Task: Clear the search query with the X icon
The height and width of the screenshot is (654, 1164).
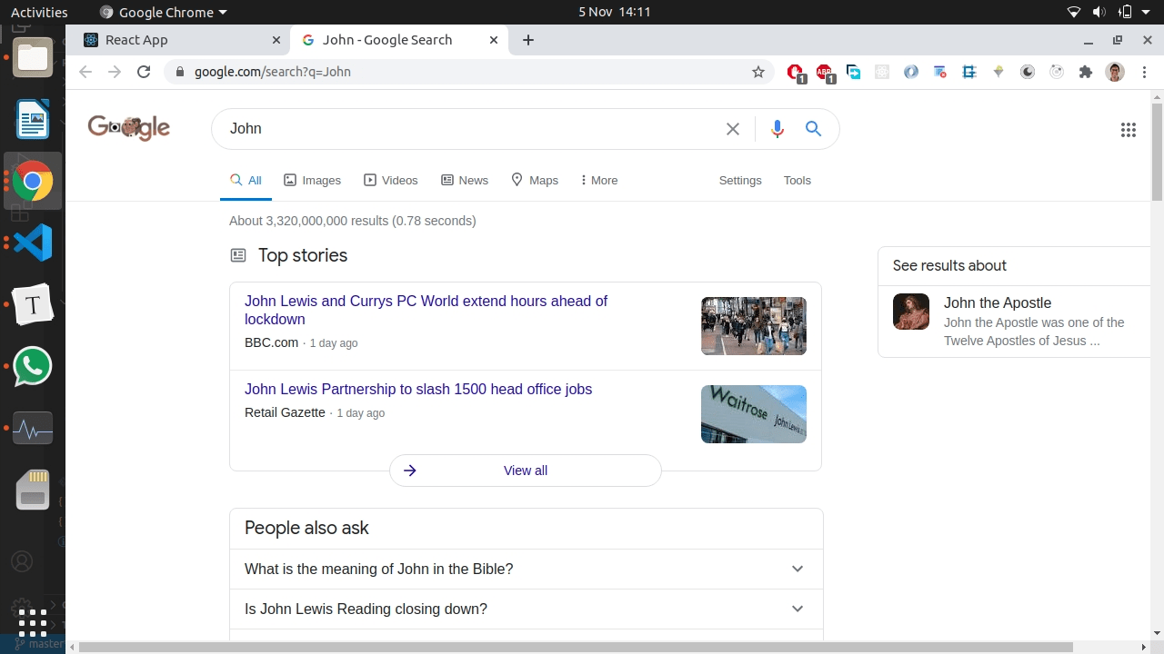Action: click(x=733, y=129)
